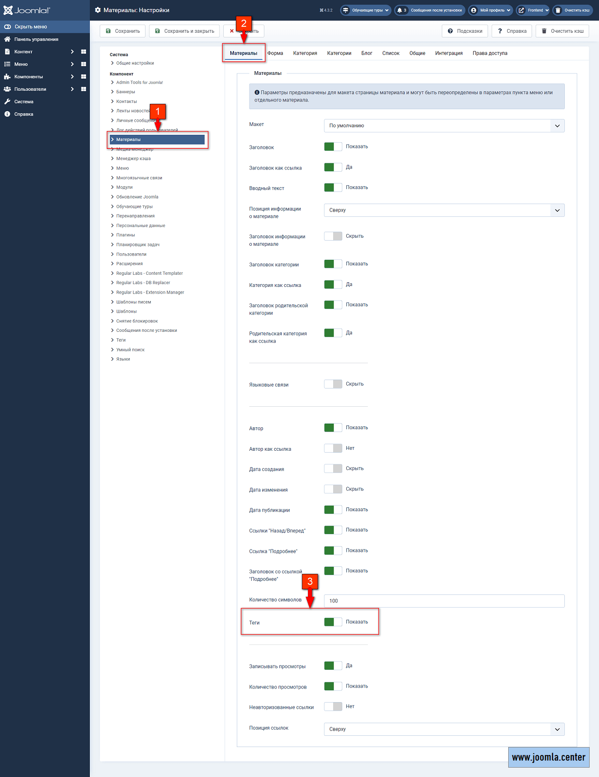Toggle the Теги show switch

(333, 622)
